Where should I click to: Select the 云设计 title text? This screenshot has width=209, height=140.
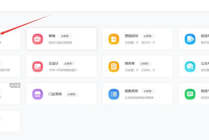pyautogui.click(x=53, y=63)
